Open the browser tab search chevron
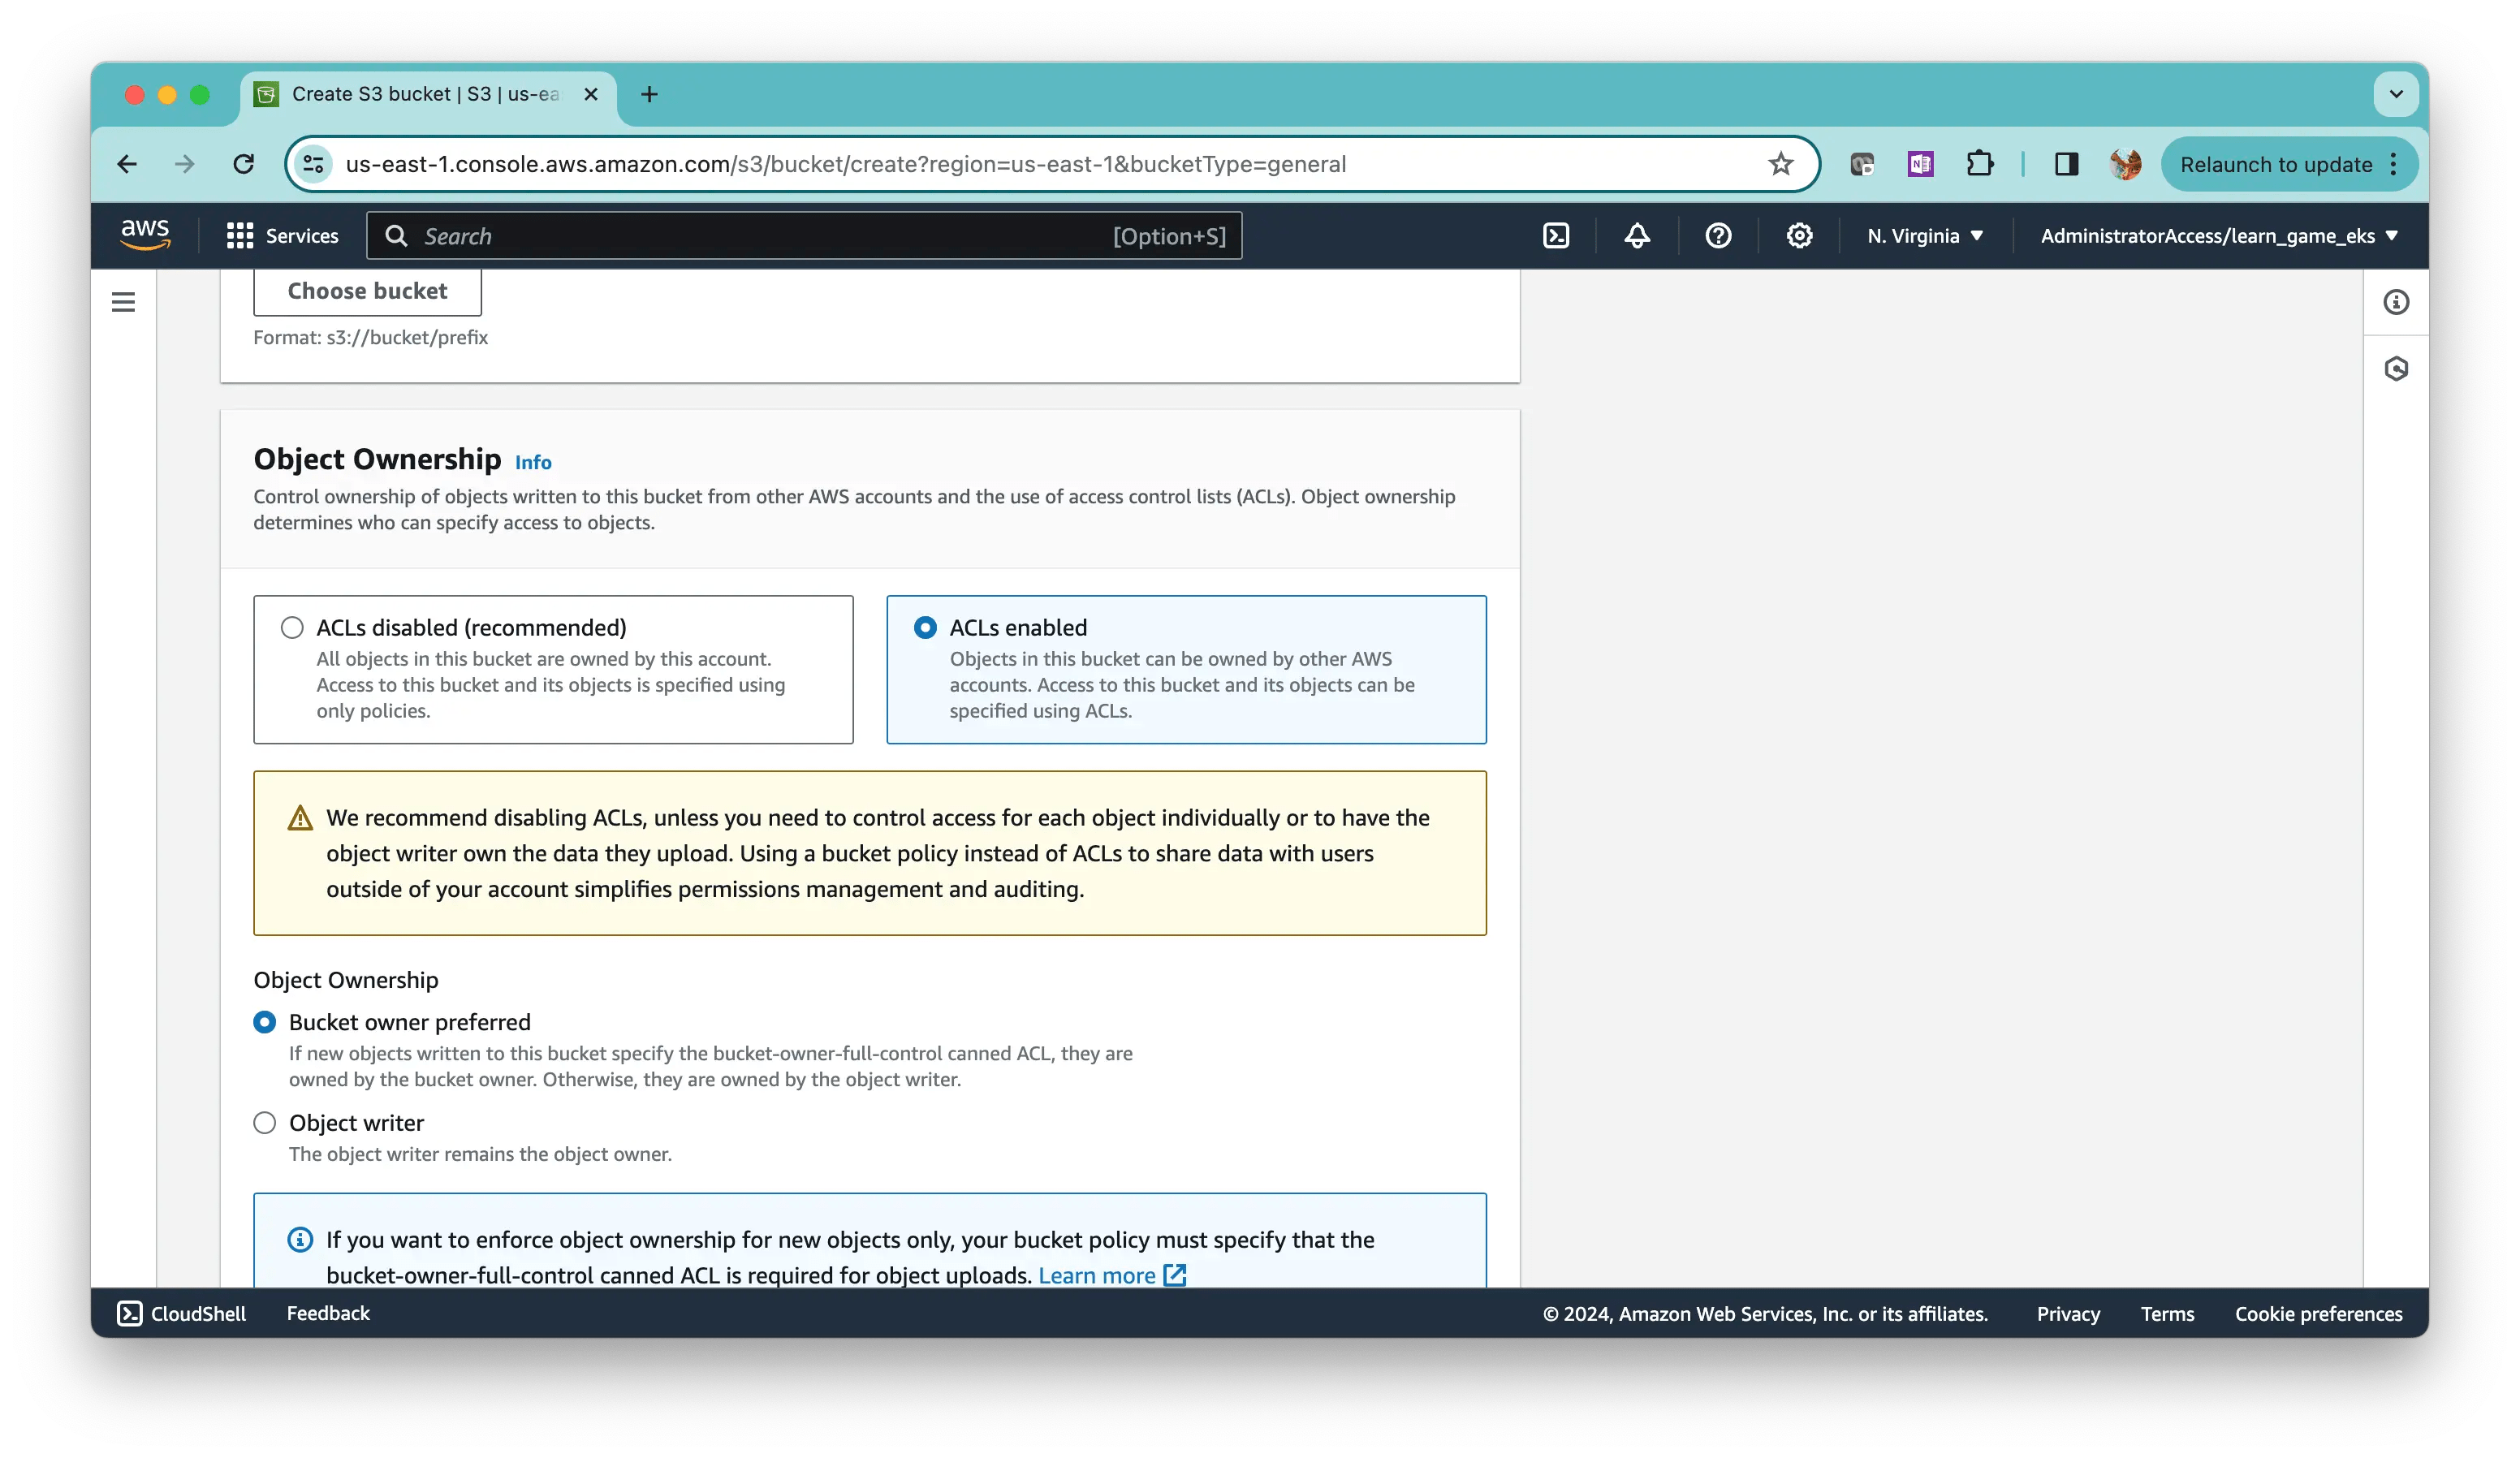2520x1458 pixels. [2395, 94]
